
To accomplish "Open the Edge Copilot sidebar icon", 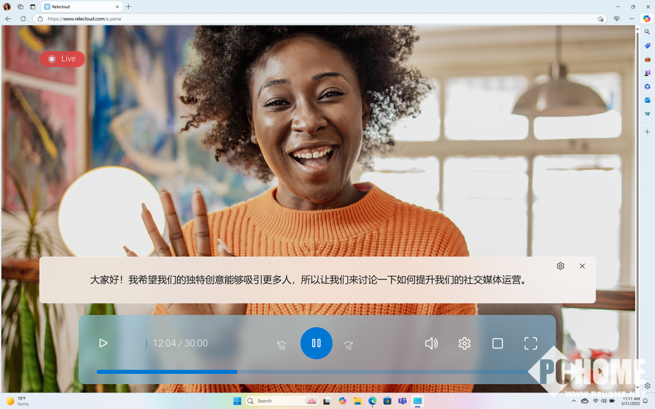I will [647, 19].
